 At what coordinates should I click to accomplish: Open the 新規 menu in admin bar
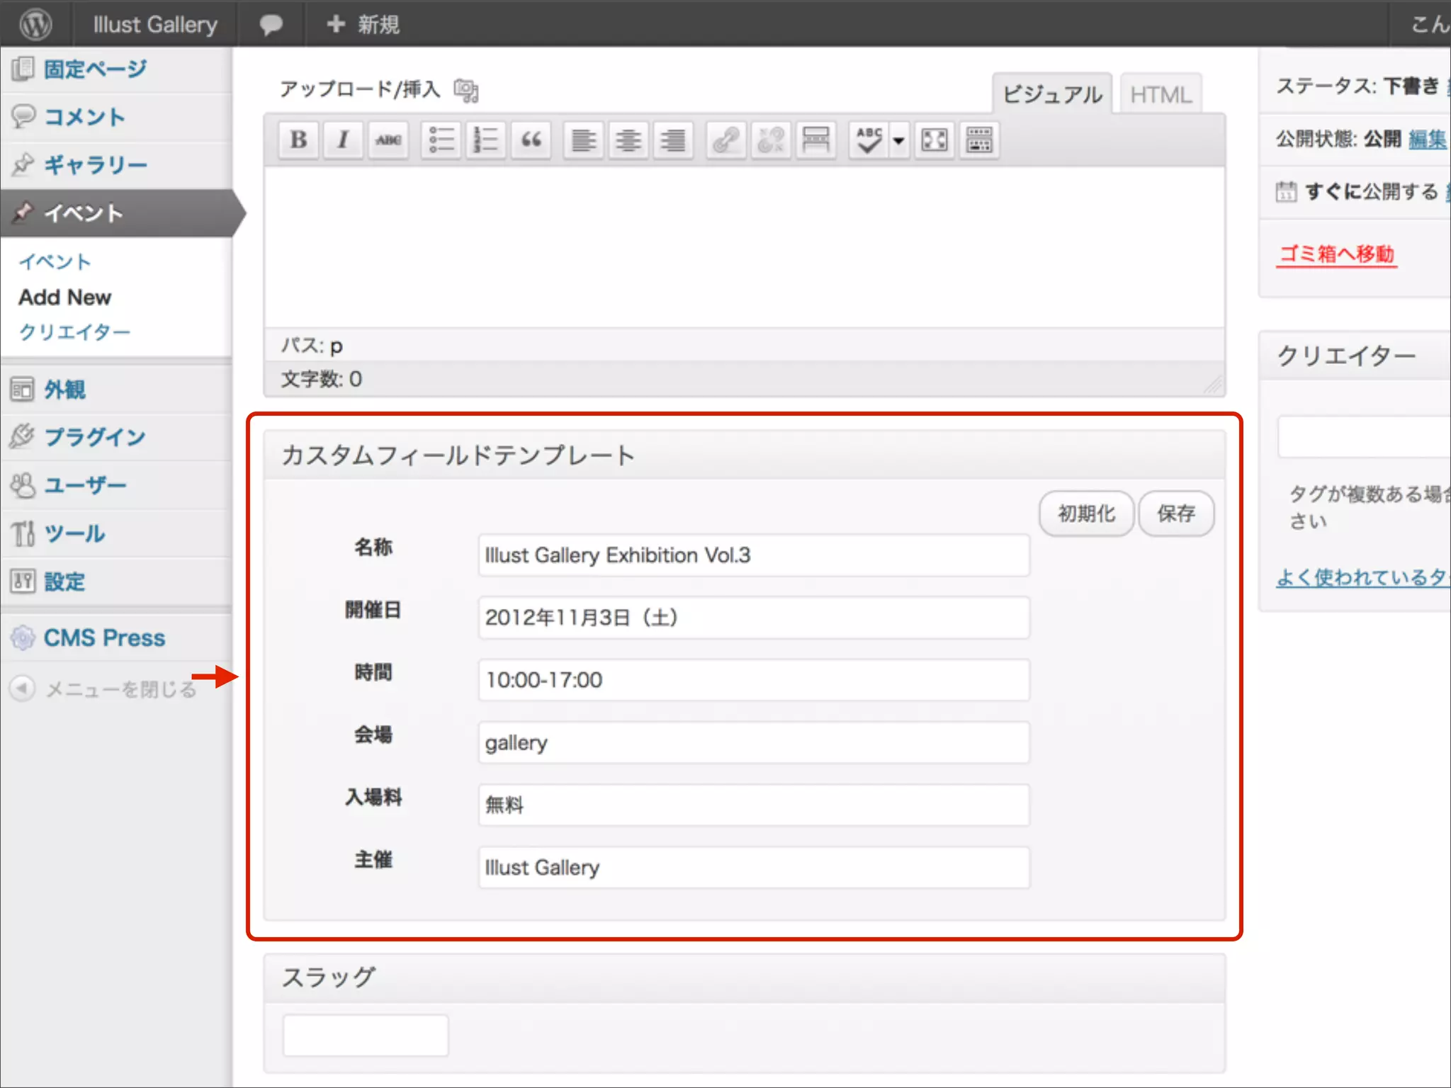click(363, 25)
